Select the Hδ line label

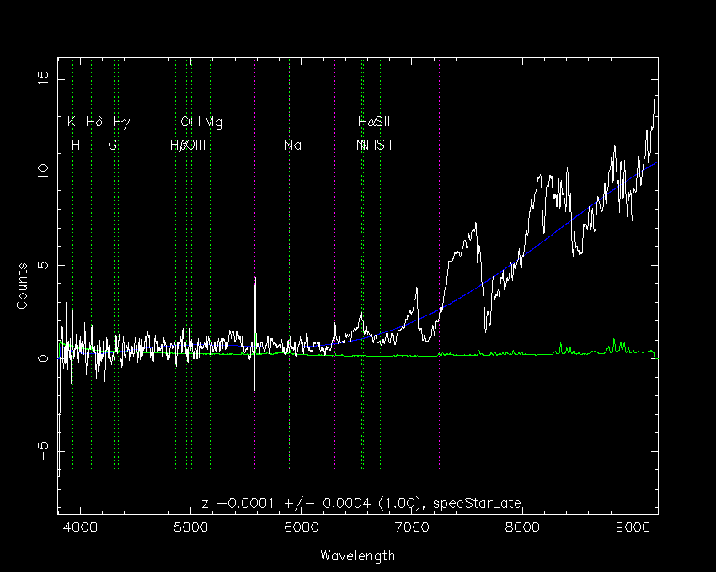click(x=94, y=122)
